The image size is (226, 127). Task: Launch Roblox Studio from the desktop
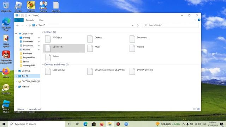(6, 106)
